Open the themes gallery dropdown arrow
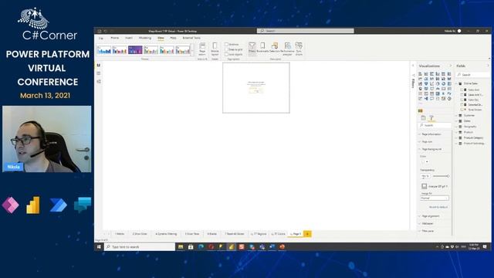Image resolution: width=494 pixels, height=278 pixels. (x=192, y=49)
